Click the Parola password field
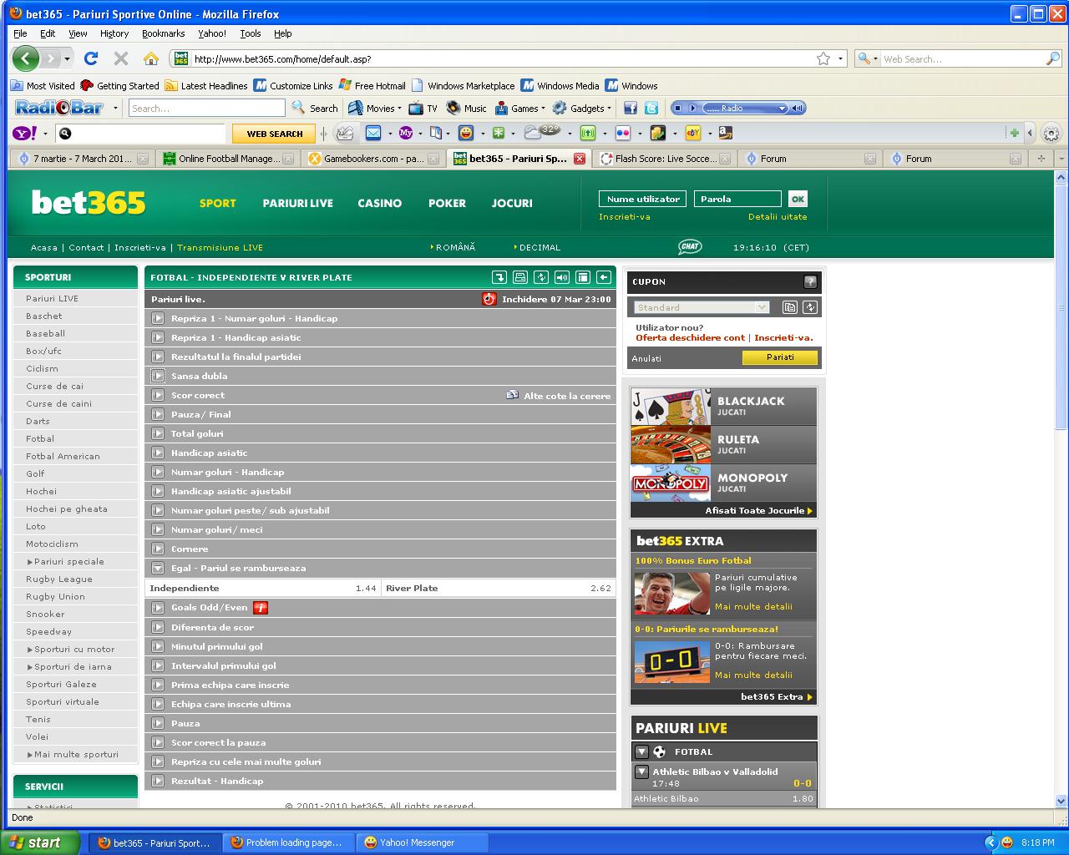The height and width of the screenshot is (855, 1069). click(x=737, y=199)
